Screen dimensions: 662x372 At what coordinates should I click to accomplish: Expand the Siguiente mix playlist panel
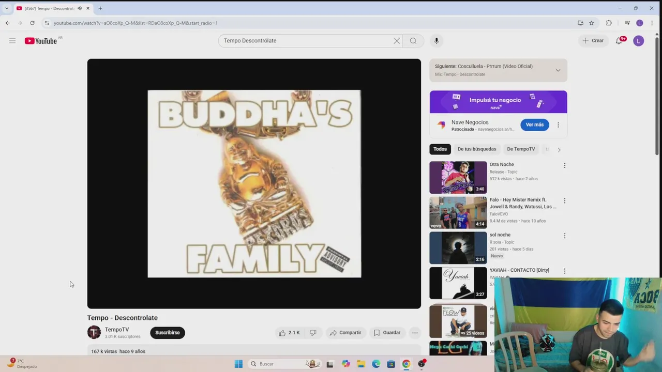(558, 70)
